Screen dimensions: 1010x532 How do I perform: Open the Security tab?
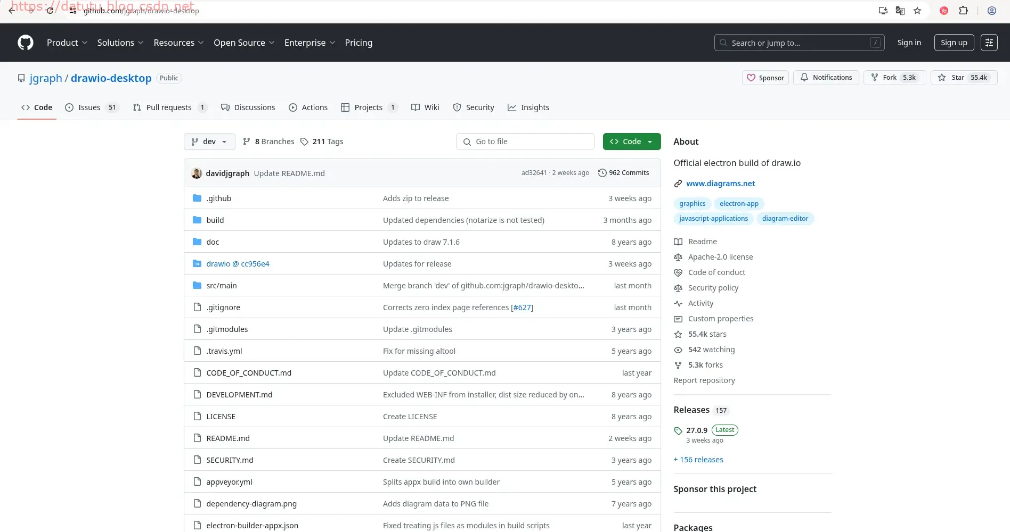(474, 107)
